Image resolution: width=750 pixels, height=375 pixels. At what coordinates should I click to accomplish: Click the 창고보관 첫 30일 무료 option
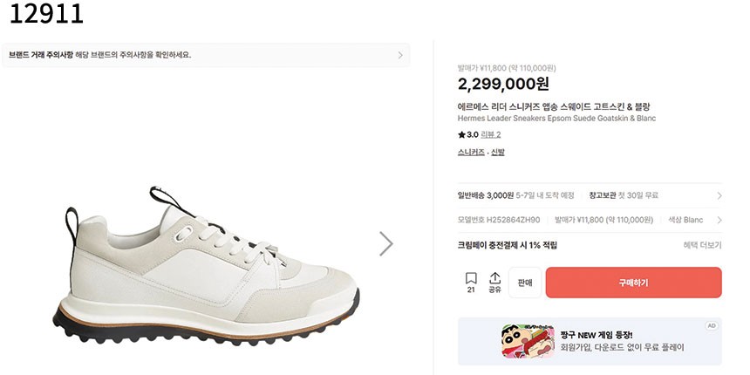[x=624, y=195]
